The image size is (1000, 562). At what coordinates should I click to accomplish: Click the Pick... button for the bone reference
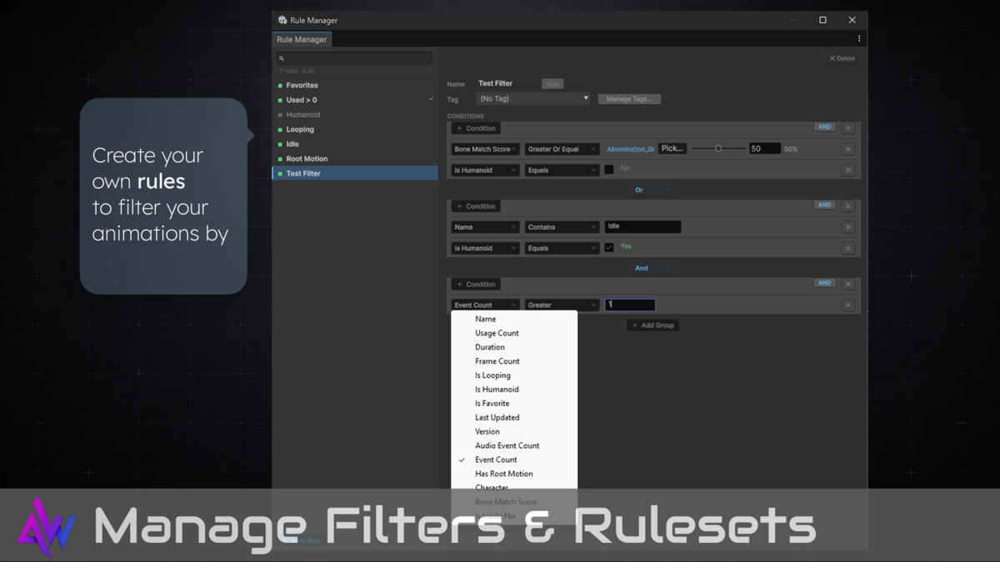(x=672, y=148)
